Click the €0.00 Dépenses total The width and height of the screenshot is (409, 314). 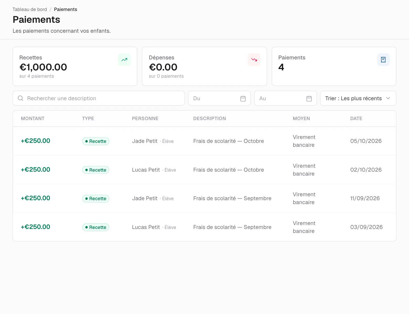pos(163,67)
